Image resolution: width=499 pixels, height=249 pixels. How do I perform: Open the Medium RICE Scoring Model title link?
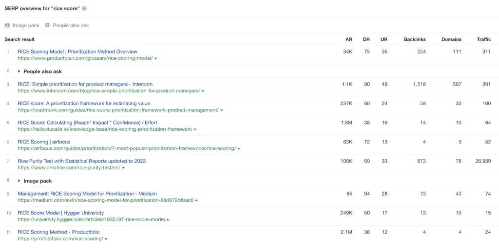[87, 194]
